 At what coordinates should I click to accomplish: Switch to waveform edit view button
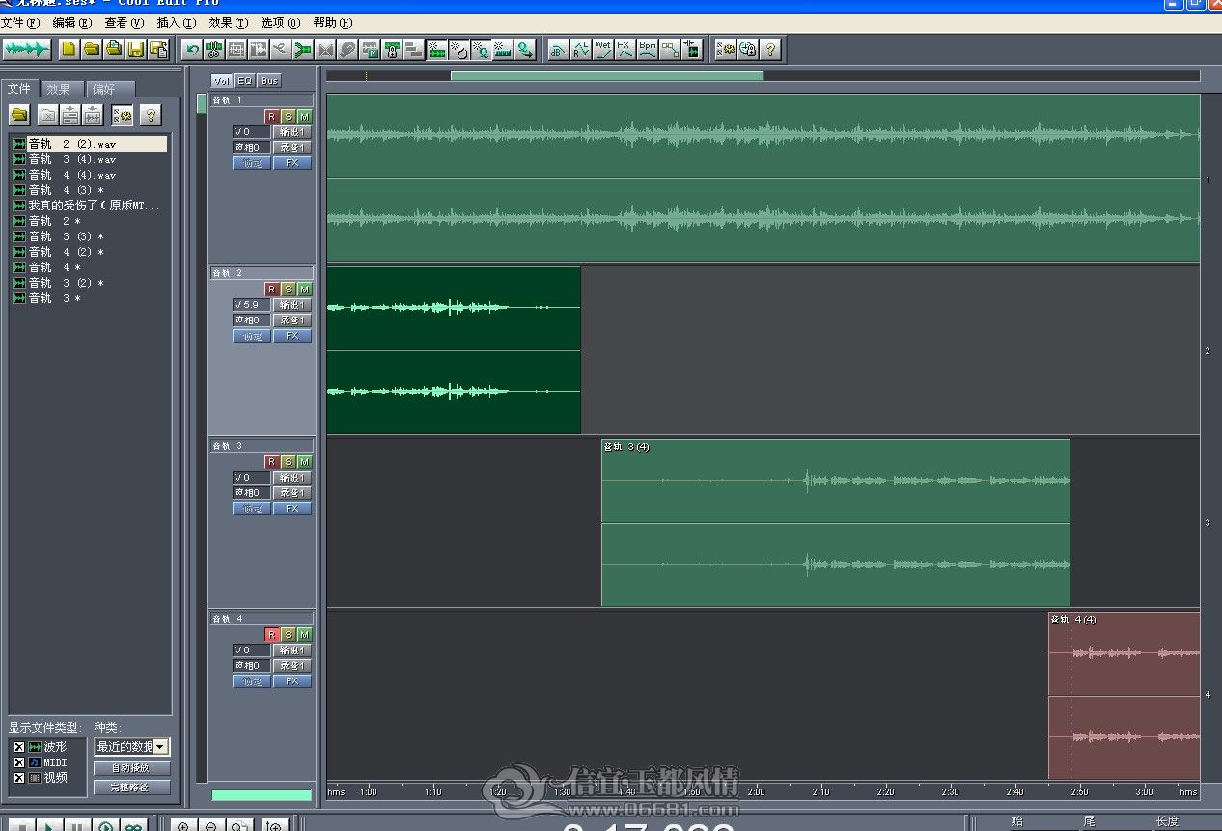27,49
